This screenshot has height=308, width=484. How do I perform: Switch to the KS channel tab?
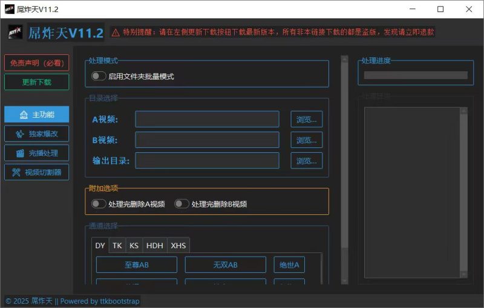point(134,245)
